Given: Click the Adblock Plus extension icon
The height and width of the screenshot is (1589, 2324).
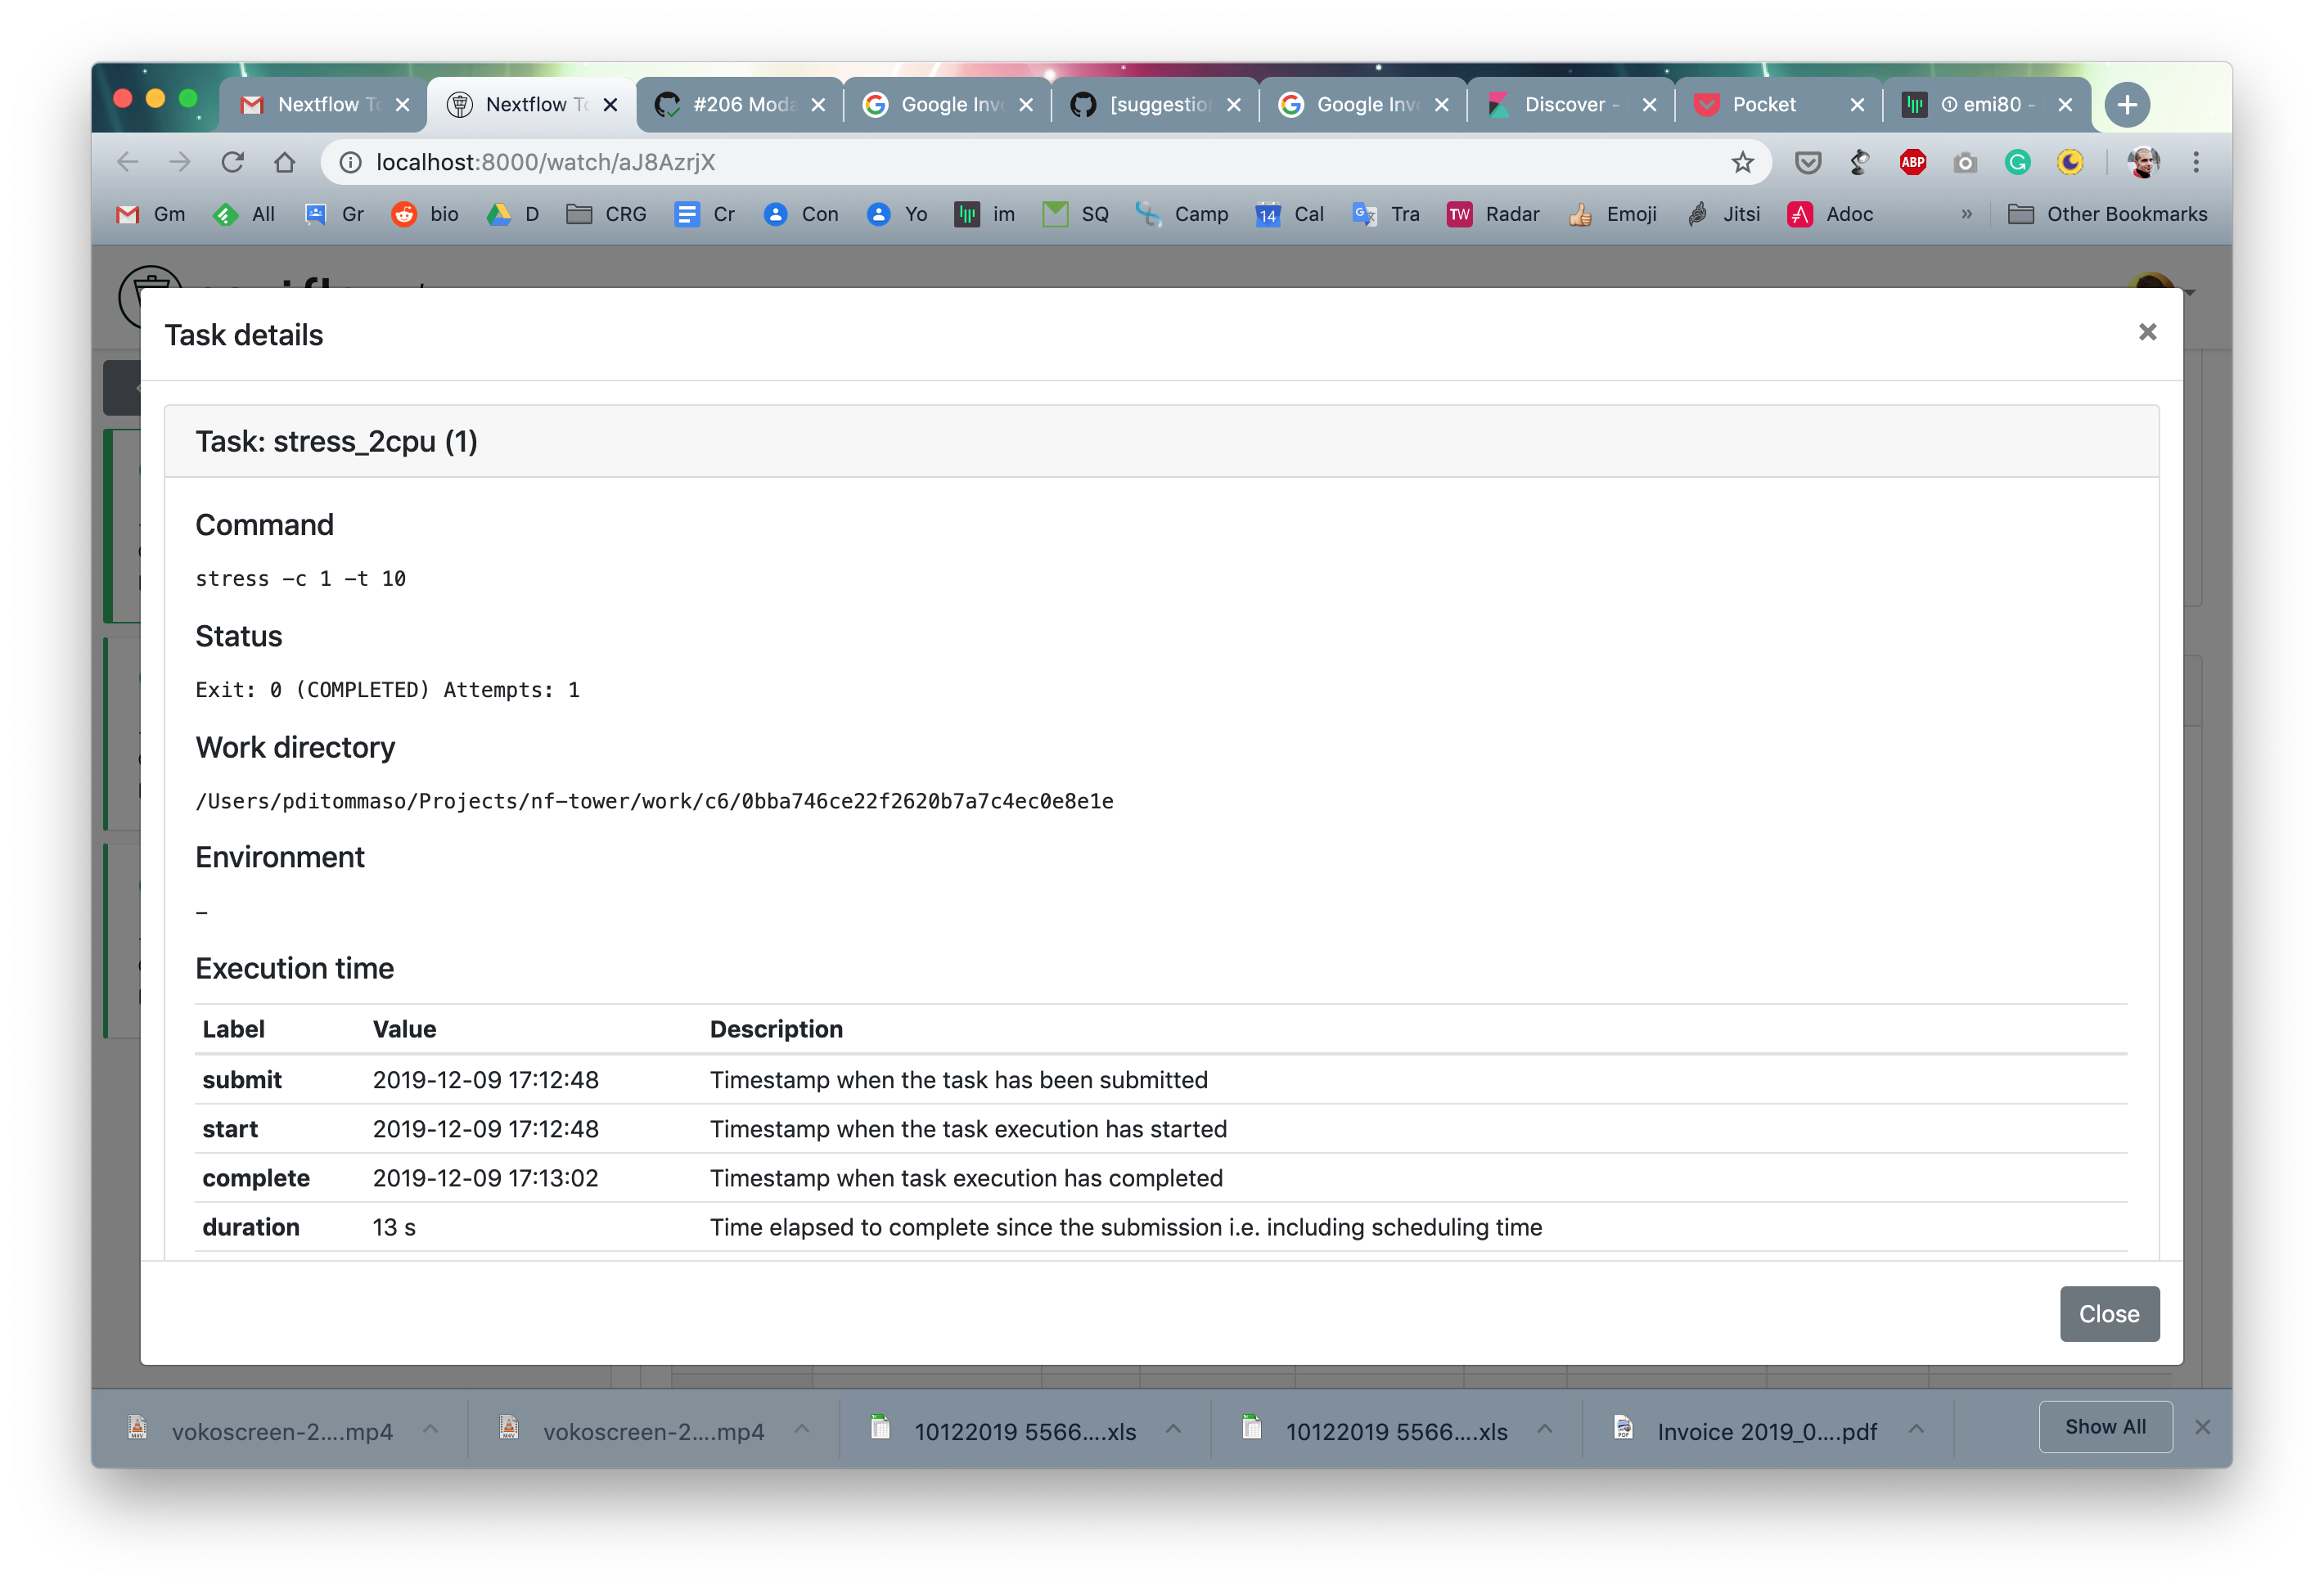Looking at the screenshot, I should (x=1913, y=162).
